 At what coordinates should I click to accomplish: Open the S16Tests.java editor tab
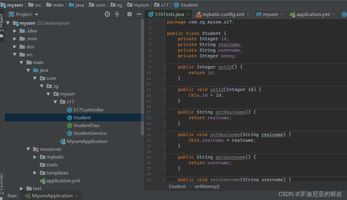point(169,14)
